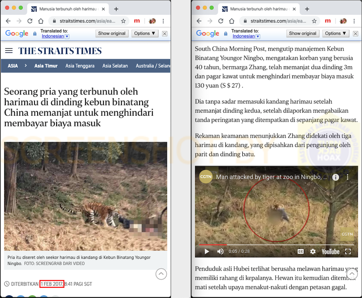Viewport: 362px width, 298px height.
Task: Open YouTube video settings gear
Action: pyautogui.click(x=313, y=251)
